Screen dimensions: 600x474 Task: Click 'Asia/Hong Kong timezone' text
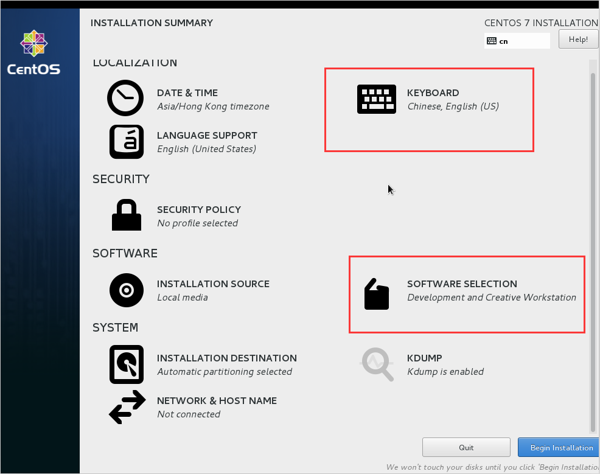(213, 106)
